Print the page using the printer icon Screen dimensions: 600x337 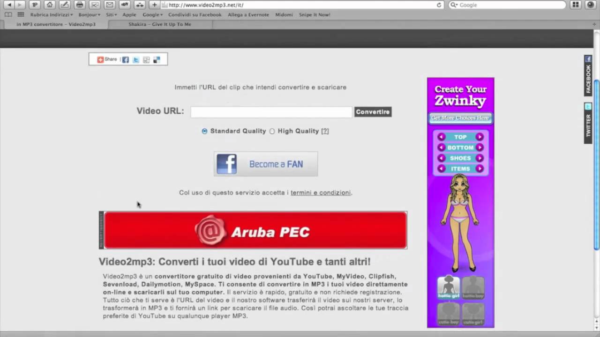[x=80, y=5]
